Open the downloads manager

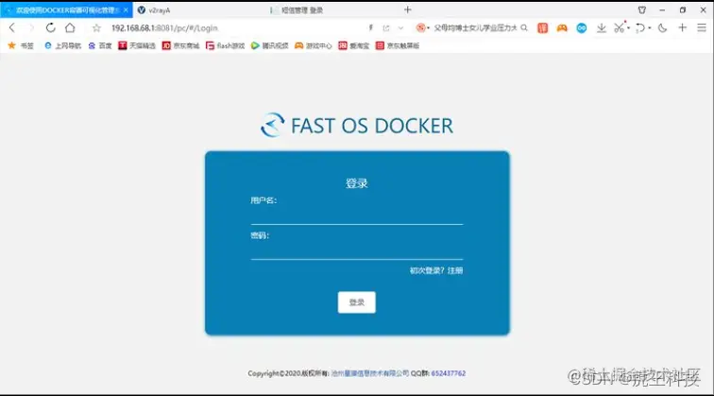tap(601, 28)
